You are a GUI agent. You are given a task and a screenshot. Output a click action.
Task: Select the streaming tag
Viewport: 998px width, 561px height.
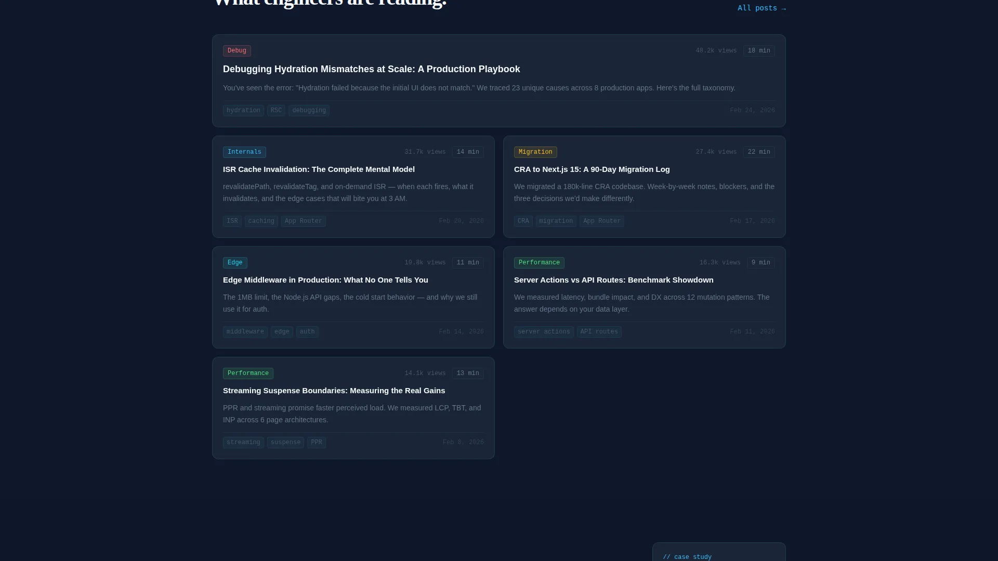[x=243, y=443]
